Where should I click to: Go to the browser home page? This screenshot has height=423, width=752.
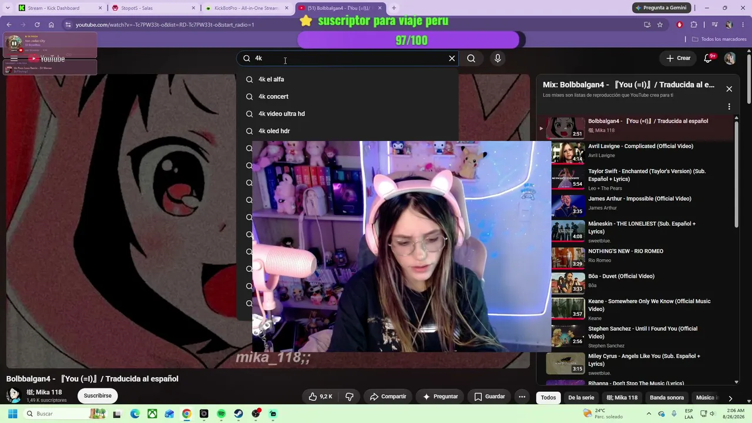[51, 25]
